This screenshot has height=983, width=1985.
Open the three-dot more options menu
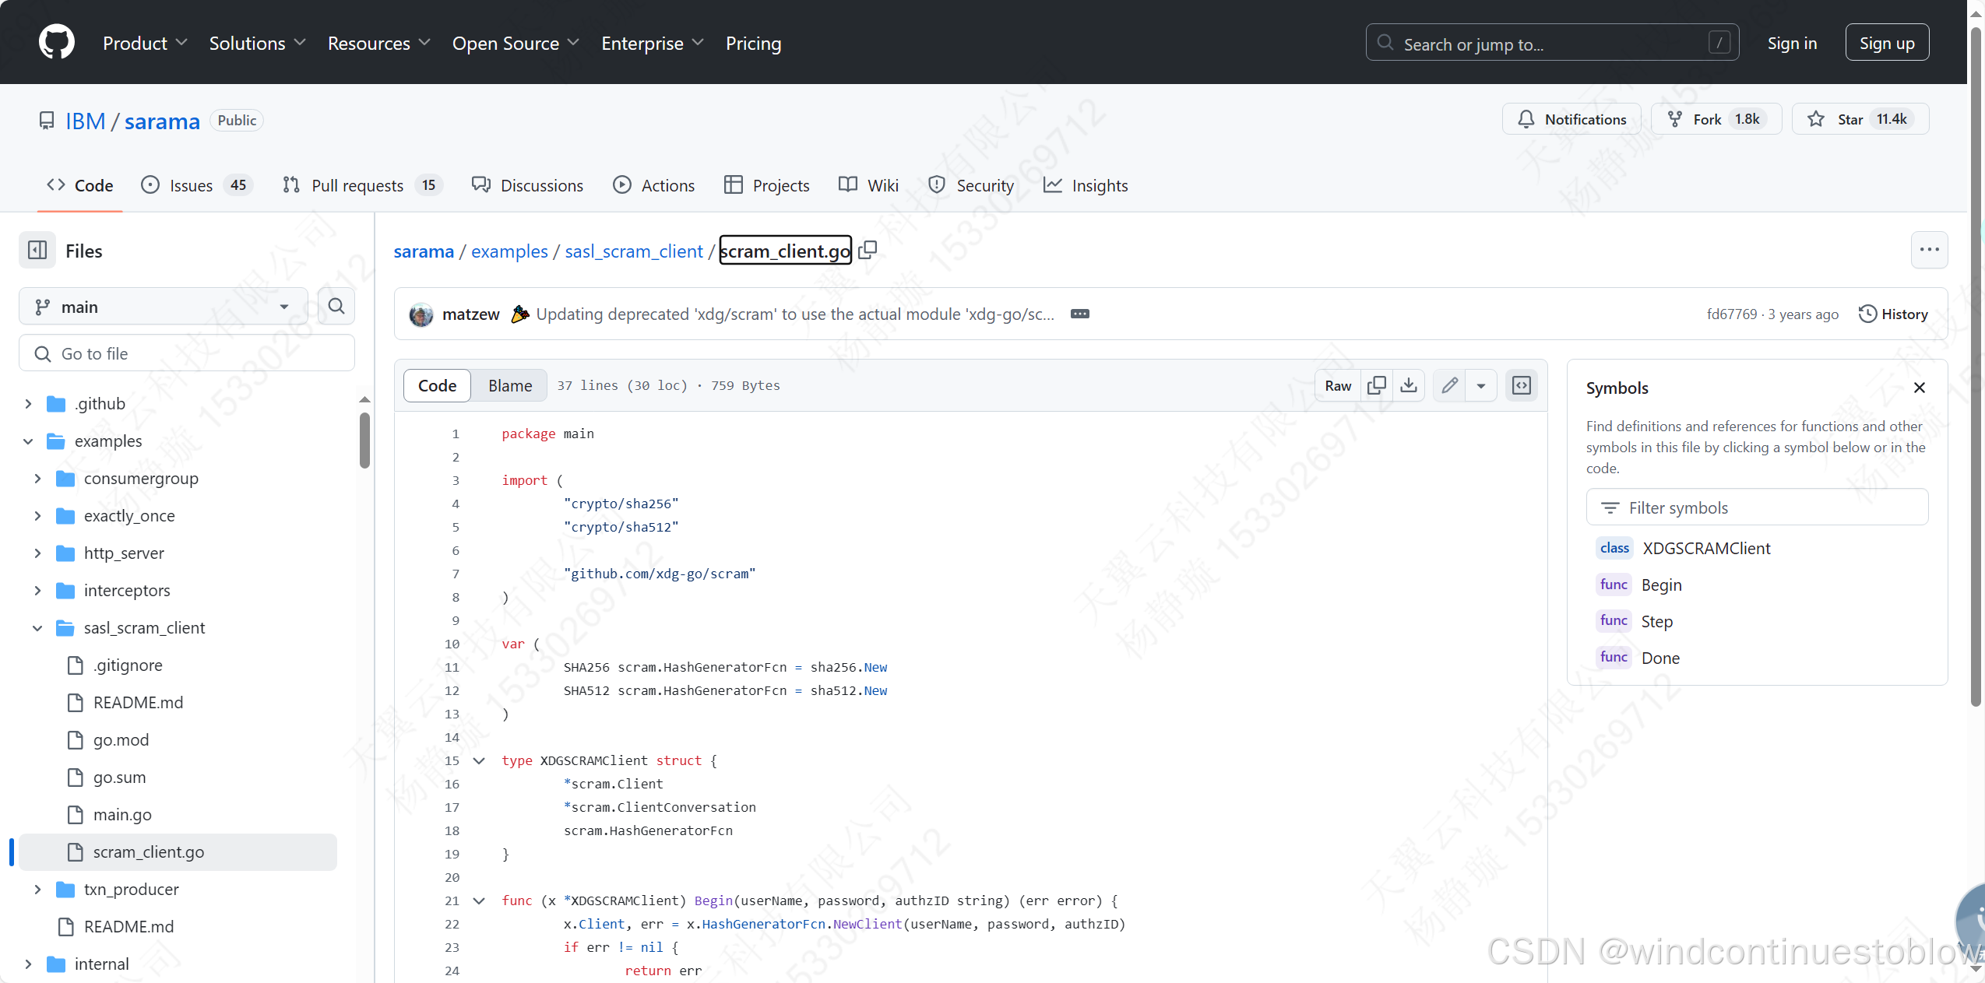[1929, 250]
